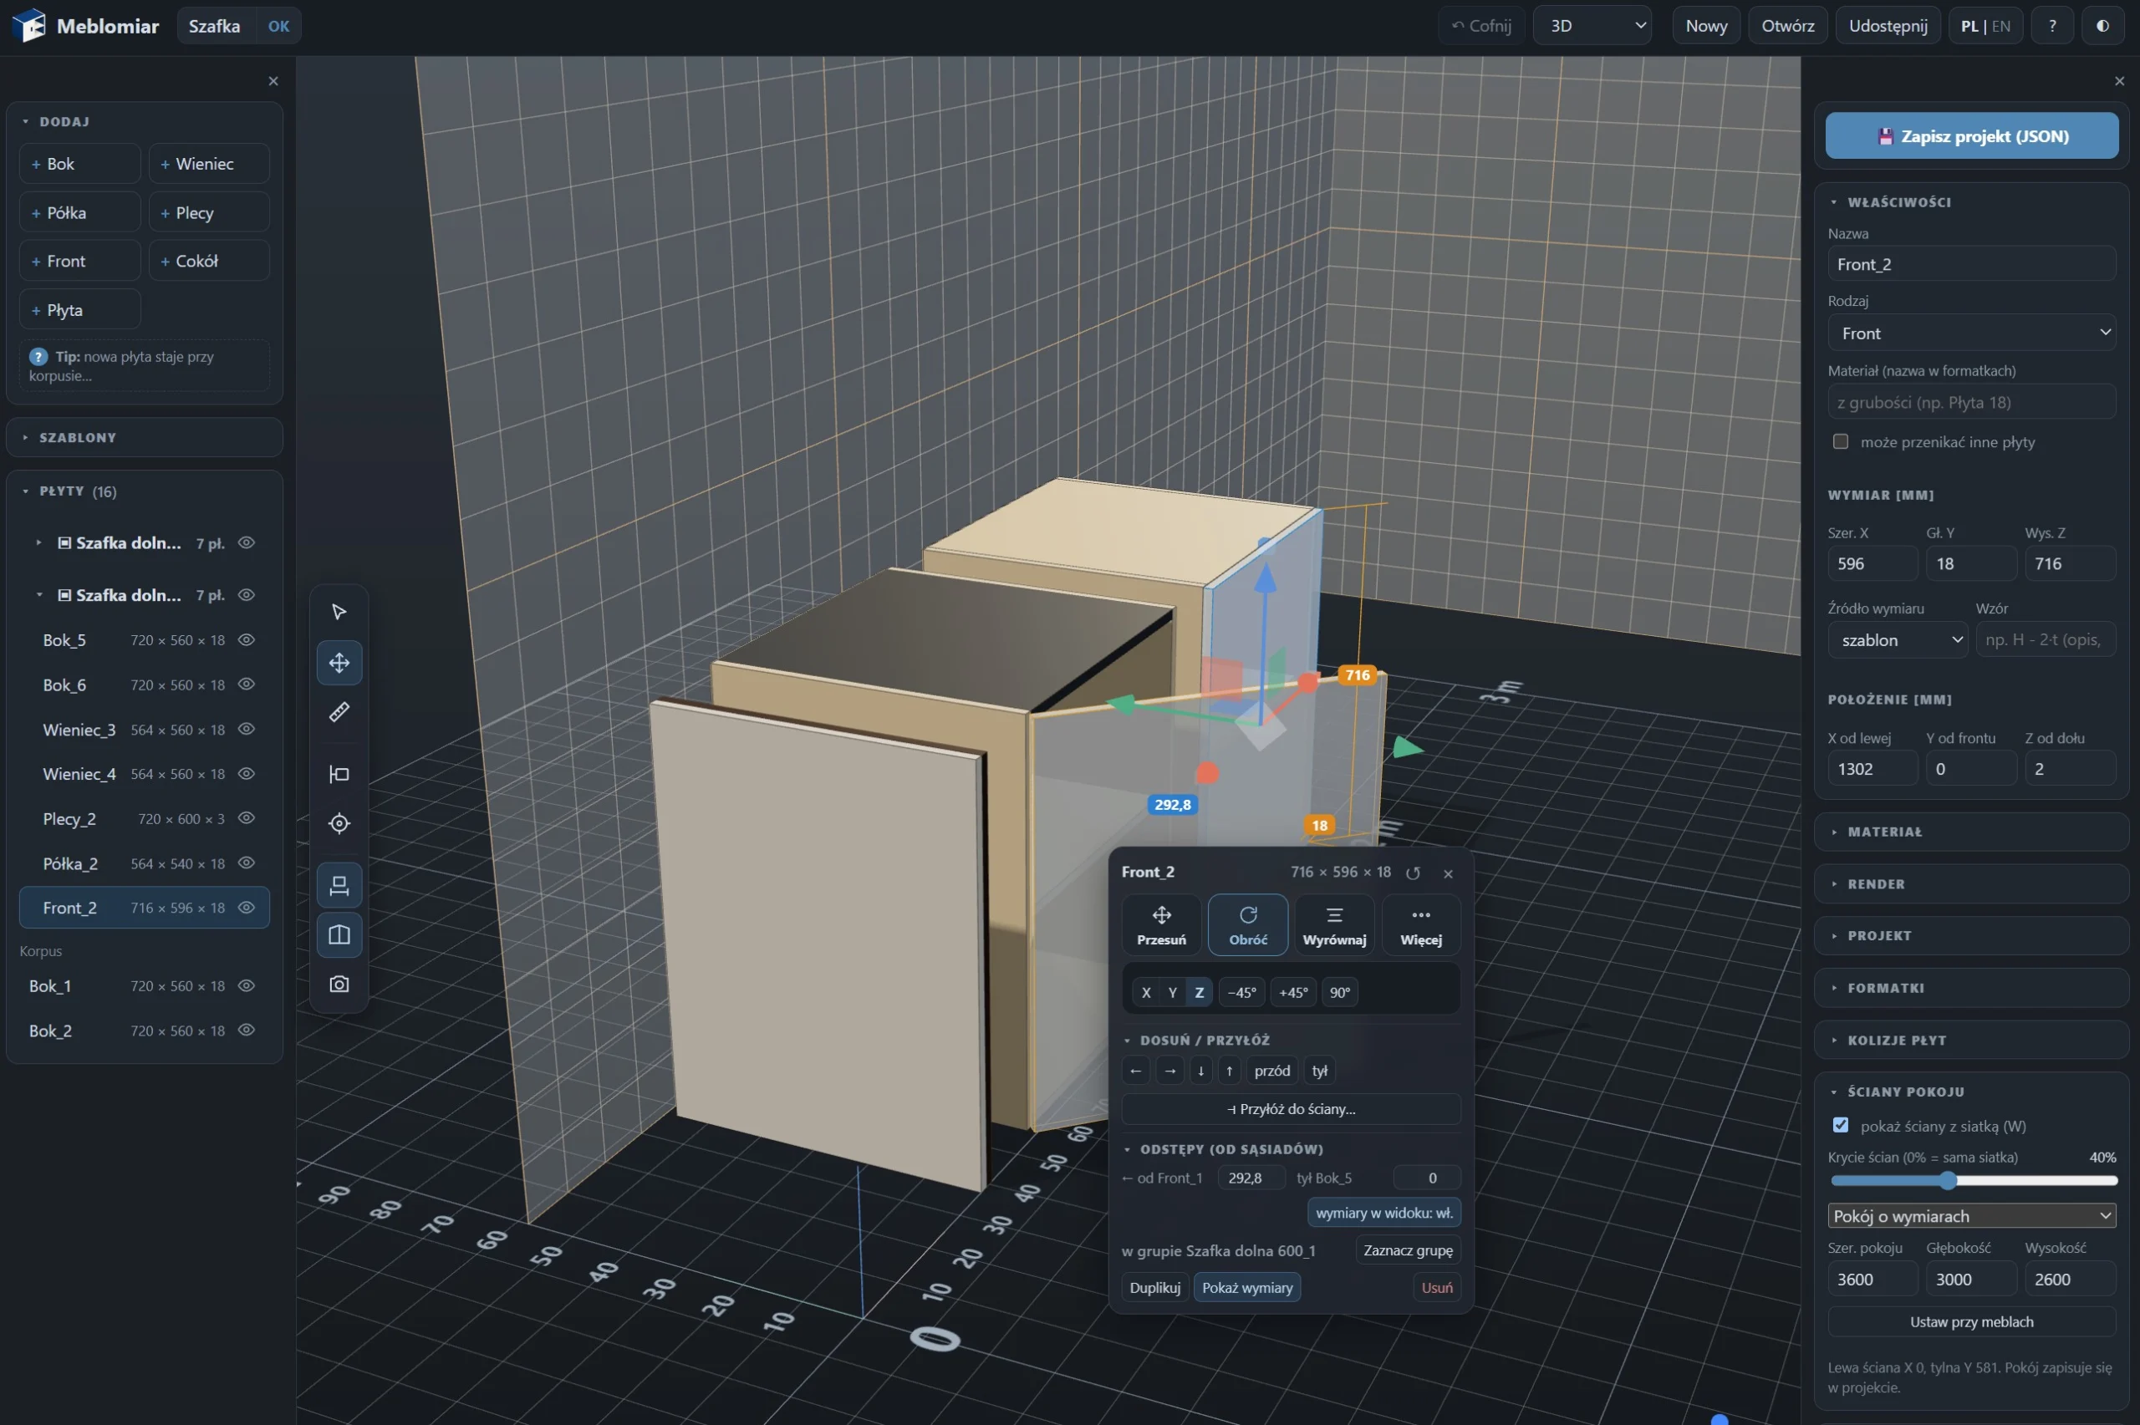Toggle visibility of Front_2 row

pos(247,907)
